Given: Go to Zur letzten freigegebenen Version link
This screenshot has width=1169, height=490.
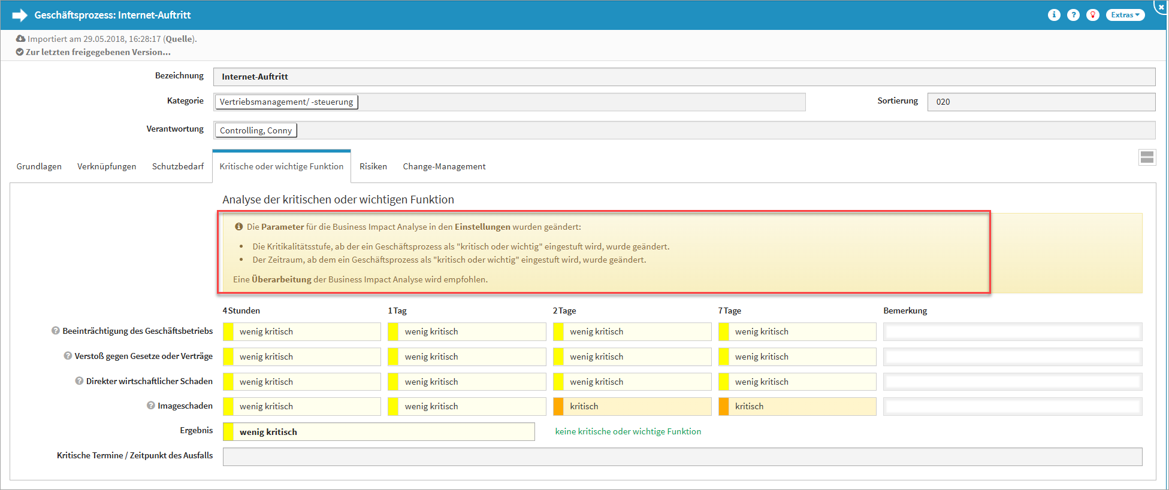Looking at the screenshot, I should click(98, 52).
